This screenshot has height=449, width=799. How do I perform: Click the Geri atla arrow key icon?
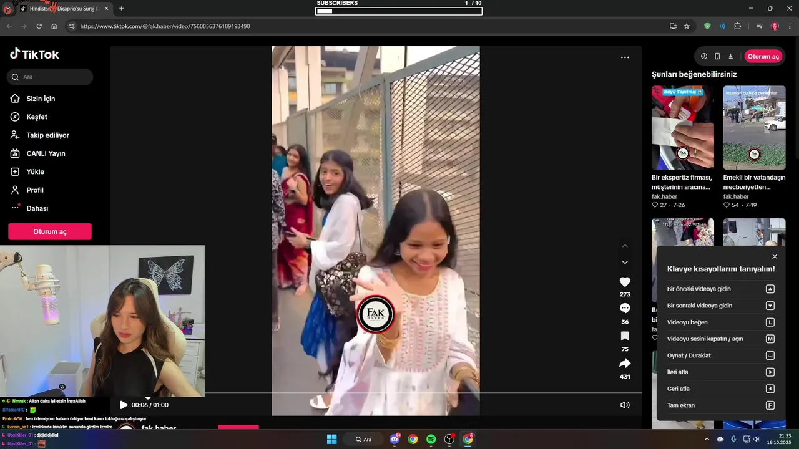coord(770,389)
